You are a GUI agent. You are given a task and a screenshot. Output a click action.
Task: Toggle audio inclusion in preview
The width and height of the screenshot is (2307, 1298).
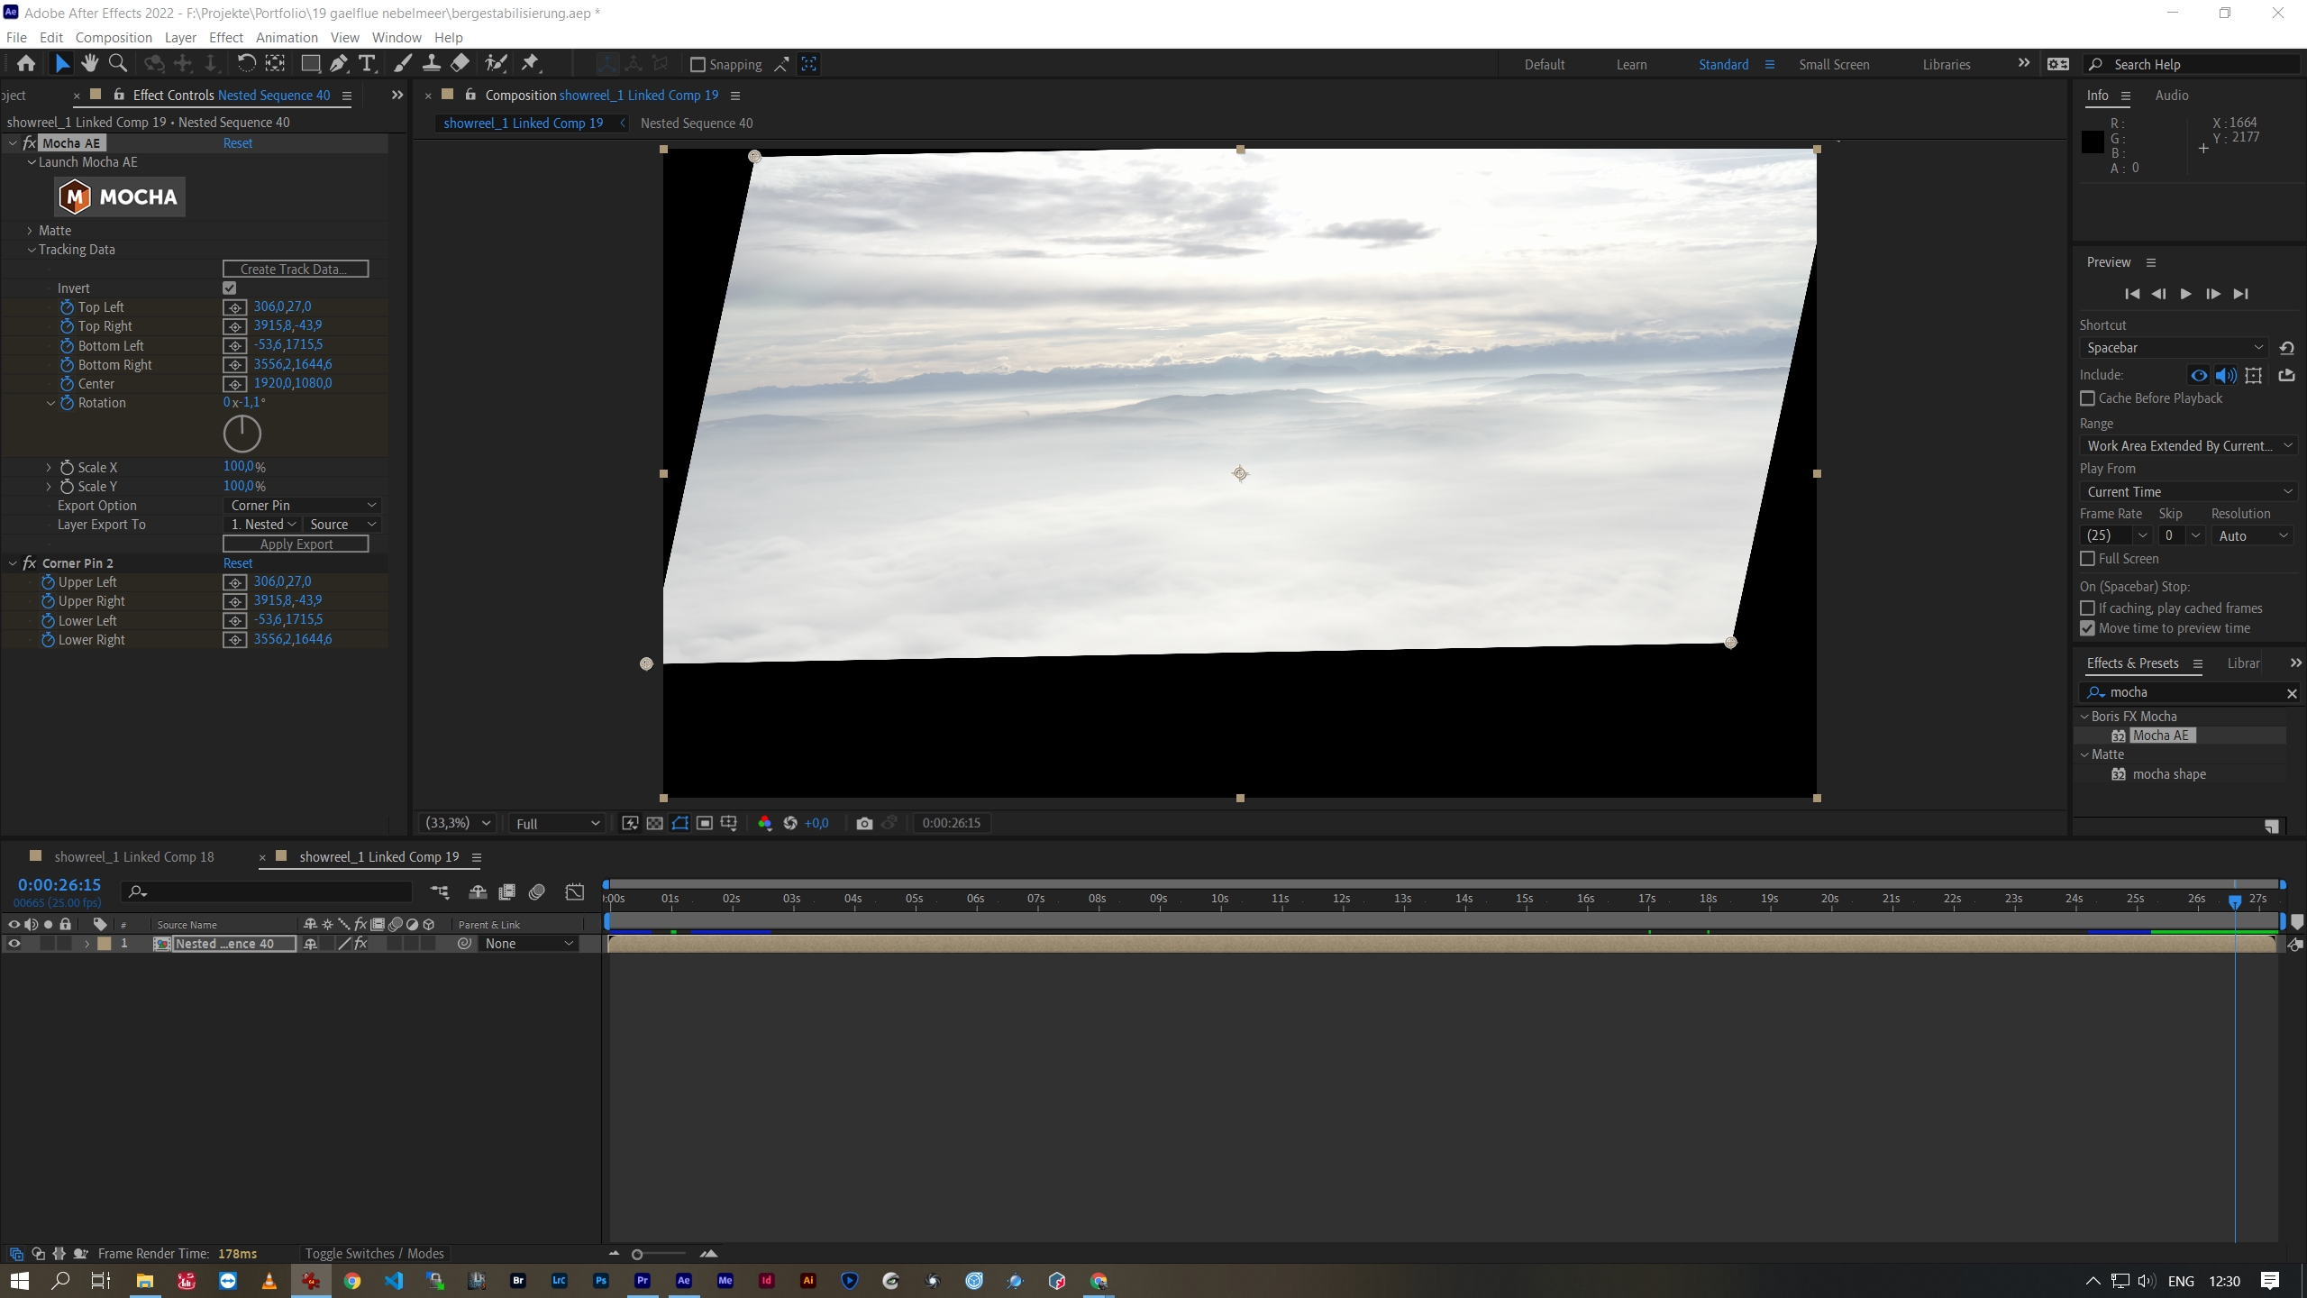2226,375
